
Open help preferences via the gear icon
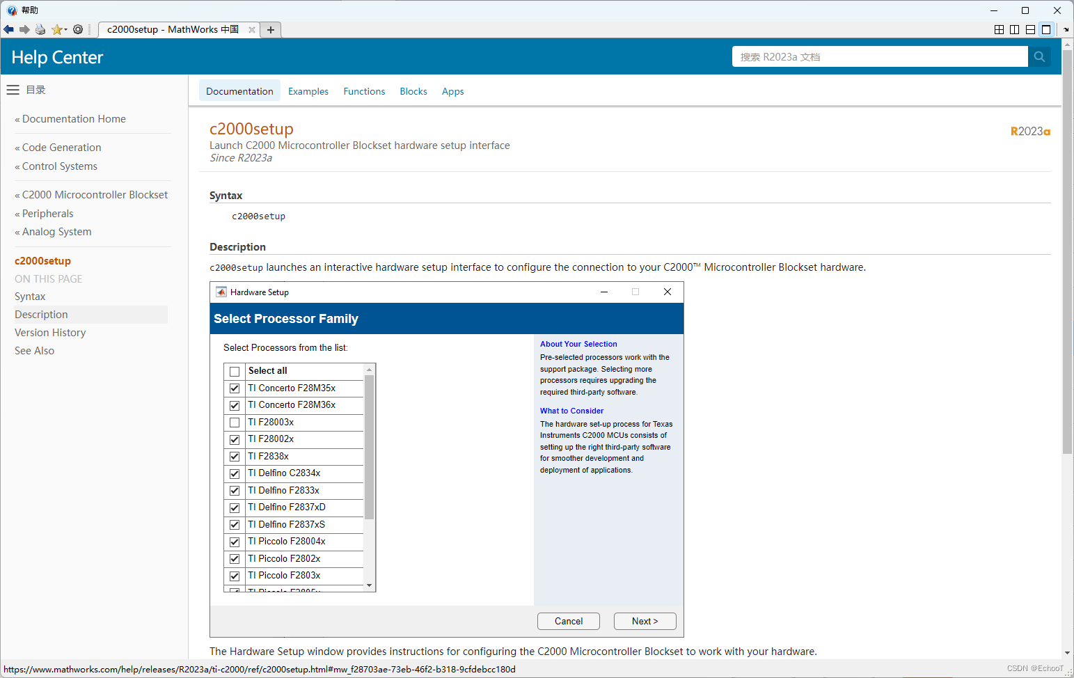(78, 29)
